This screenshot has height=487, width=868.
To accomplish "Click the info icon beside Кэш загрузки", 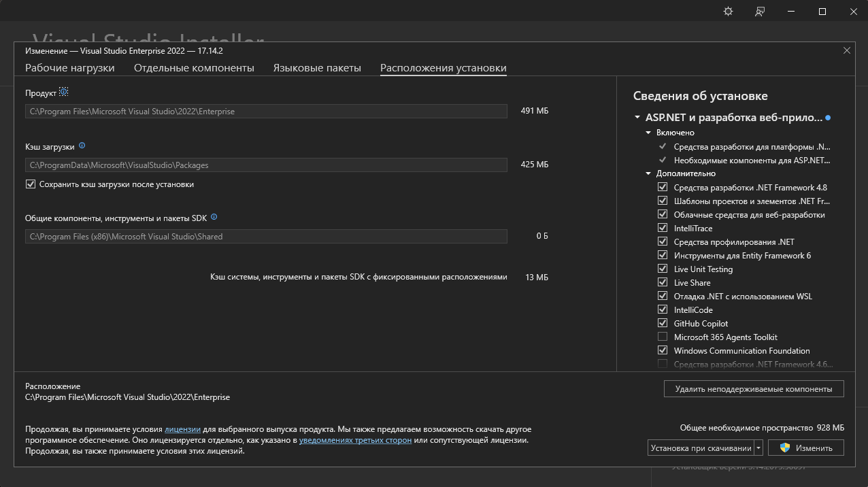I will click(82, 146).
